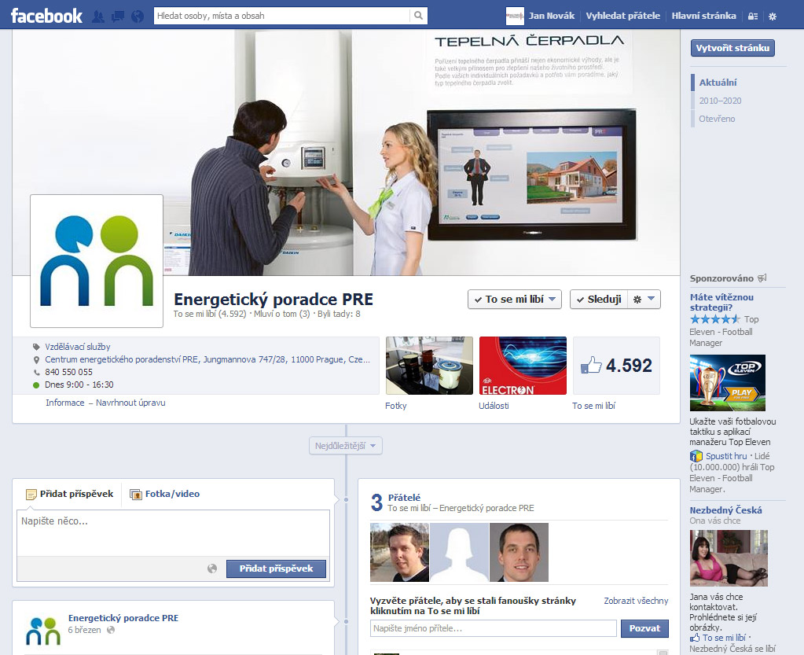
Task: Click To se mi líbí link under the Jana ad
Action: click(724, 638)
